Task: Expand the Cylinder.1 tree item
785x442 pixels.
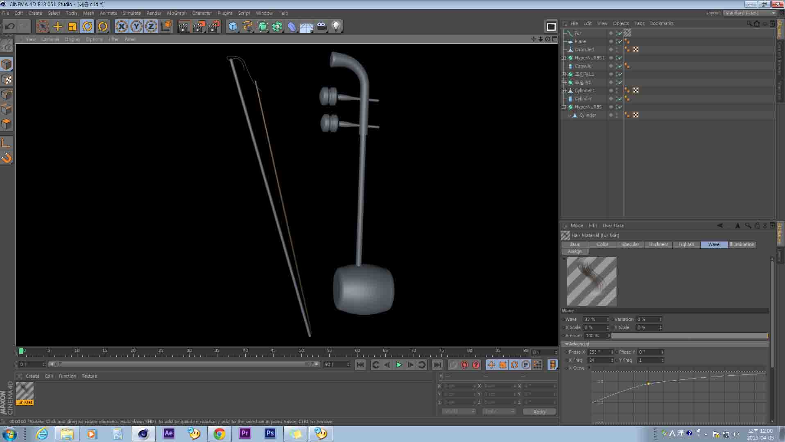Action: 564,90
